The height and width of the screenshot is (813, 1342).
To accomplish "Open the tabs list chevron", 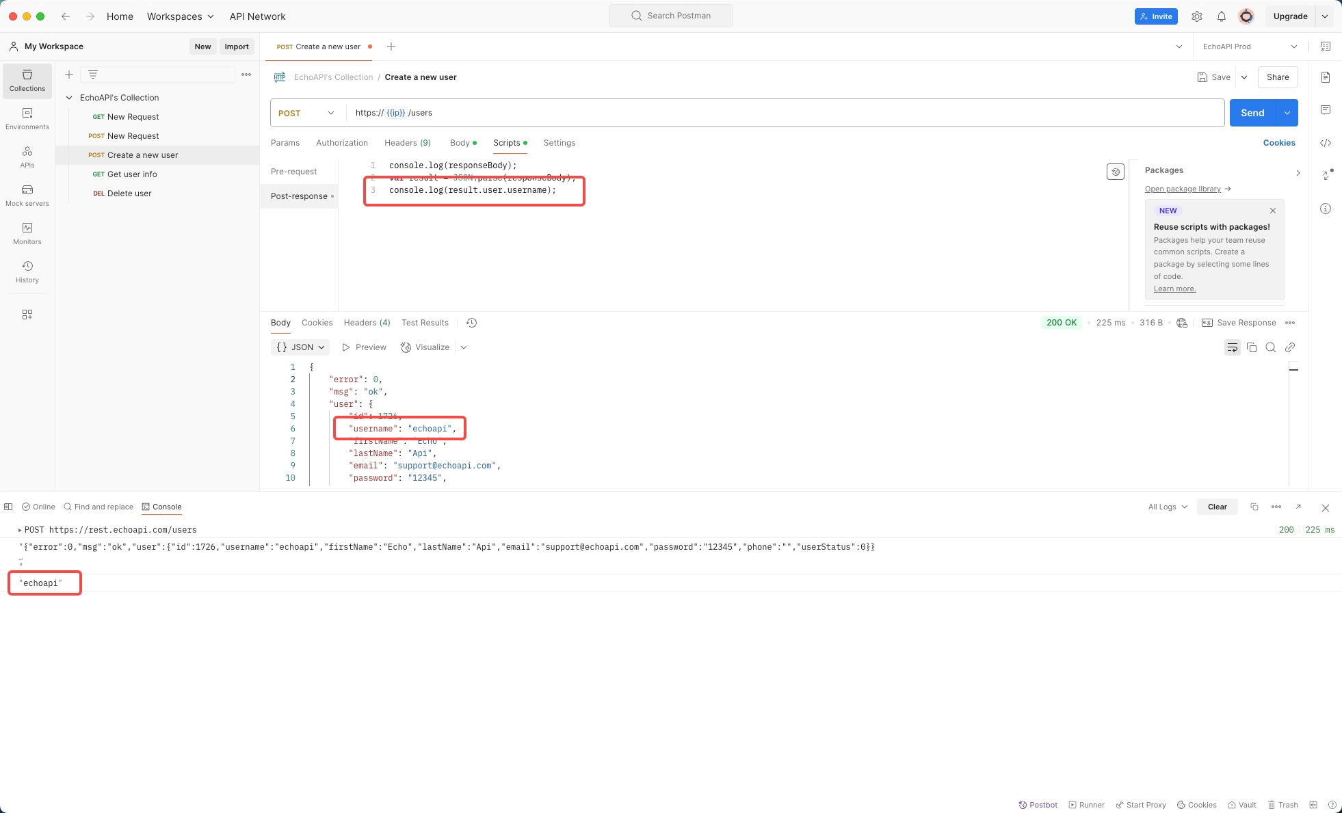I will coord(1179,46).
